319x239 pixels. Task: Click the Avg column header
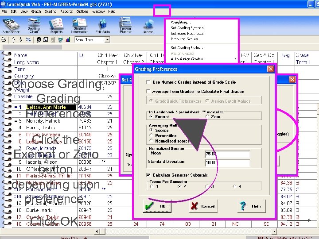[x=286, y=55]
